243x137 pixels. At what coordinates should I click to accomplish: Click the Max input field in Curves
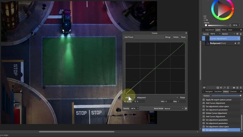pyautogui.click(x=181, y=101)
